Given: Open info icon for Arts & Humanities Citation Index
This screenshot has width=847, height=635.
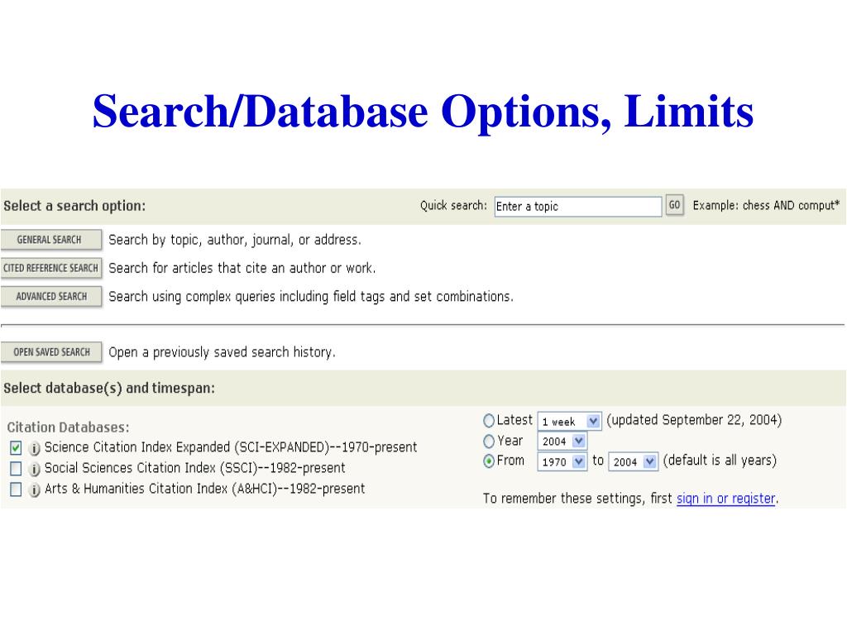Looking at the screenshot, I should tap(34, 489).
